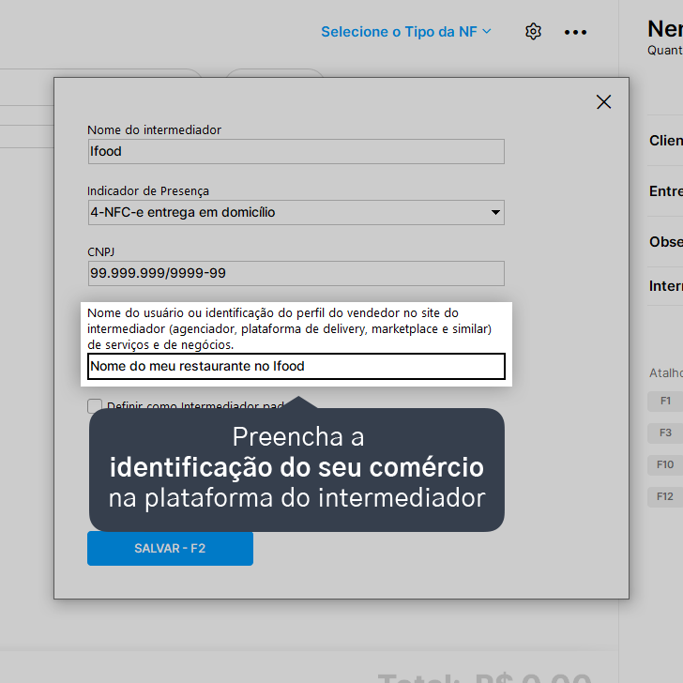Toggle Definir como Intermediador padrão checkbox
The width and height of the screenshot is (683, 683).
[x=95, y=406]
